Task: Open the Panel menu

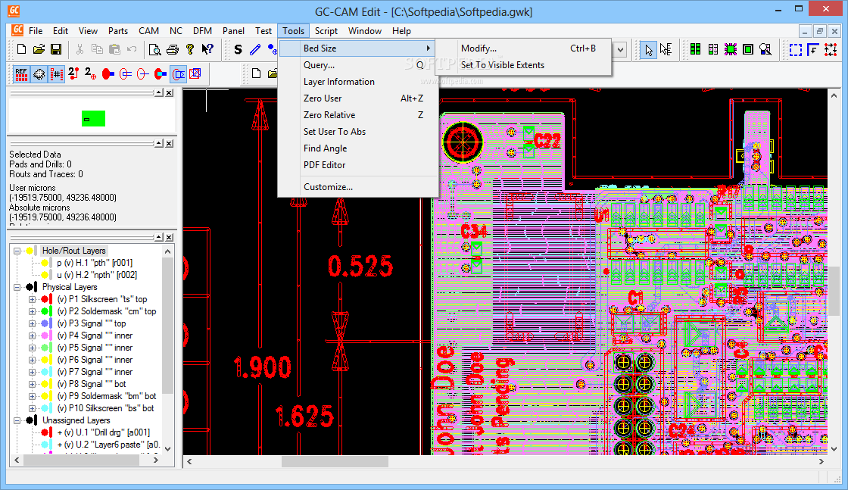Action: click(x=234, y=31)
